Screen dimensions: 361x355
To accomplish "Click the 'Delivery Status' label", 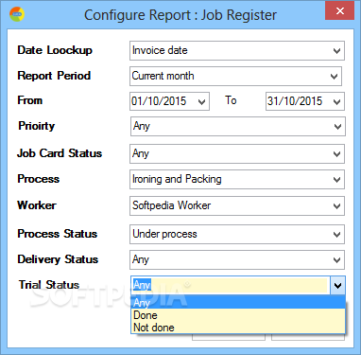I will pos(58,259).
